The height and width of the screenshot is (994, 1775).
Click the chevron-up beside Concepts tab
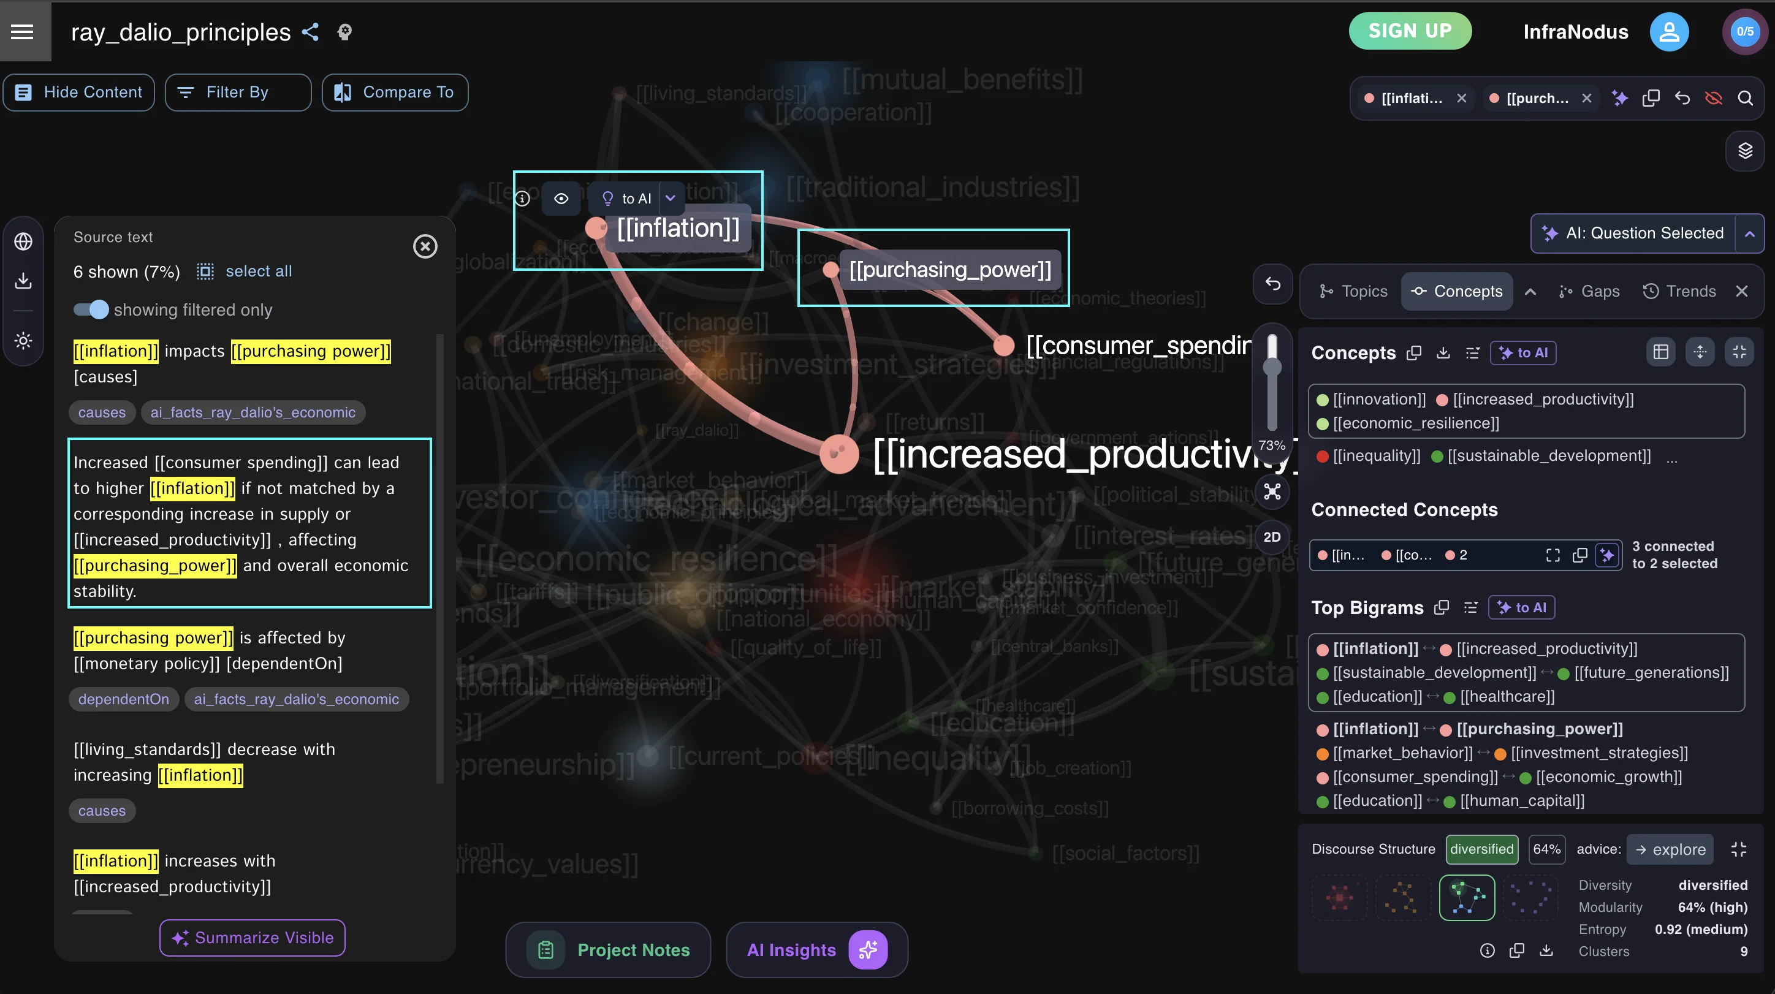click(x=1530, y=291)
